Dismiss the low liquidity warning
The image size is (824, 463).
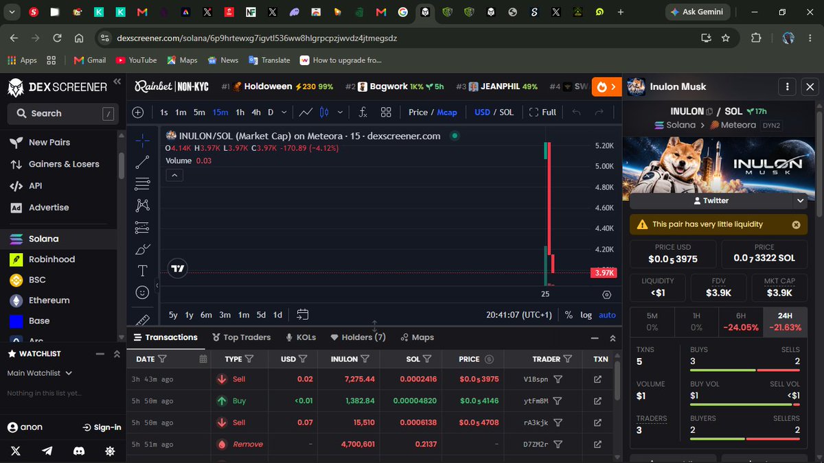[x=796, y=224]
